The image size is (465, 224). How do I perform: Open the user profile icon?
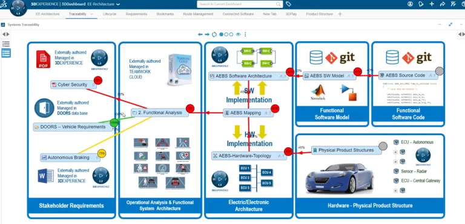(410, 4)
